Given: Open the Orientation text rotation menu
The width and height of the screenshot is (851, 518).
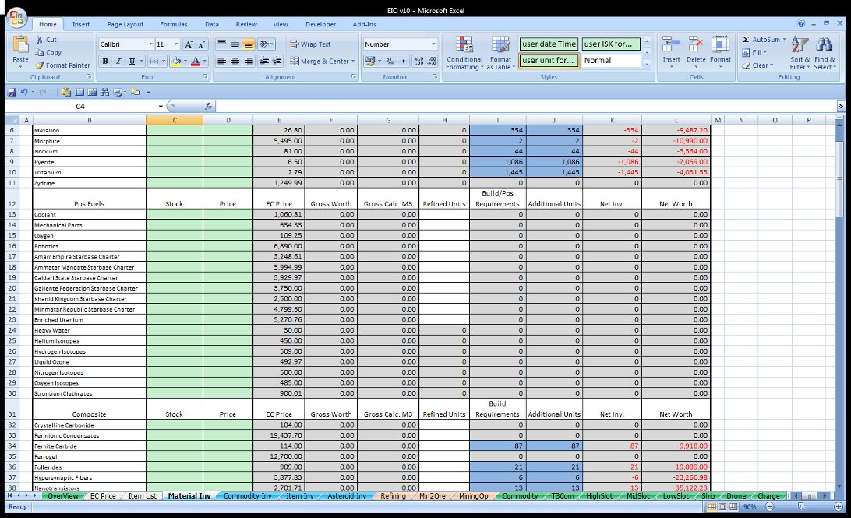Looking at the screenshot, I should 266,44.
